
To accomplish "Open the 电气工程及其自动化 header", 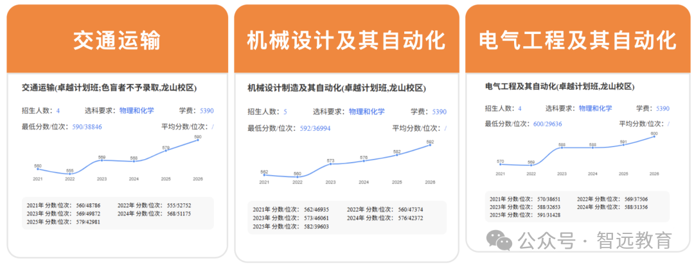I will pos(578,39).
